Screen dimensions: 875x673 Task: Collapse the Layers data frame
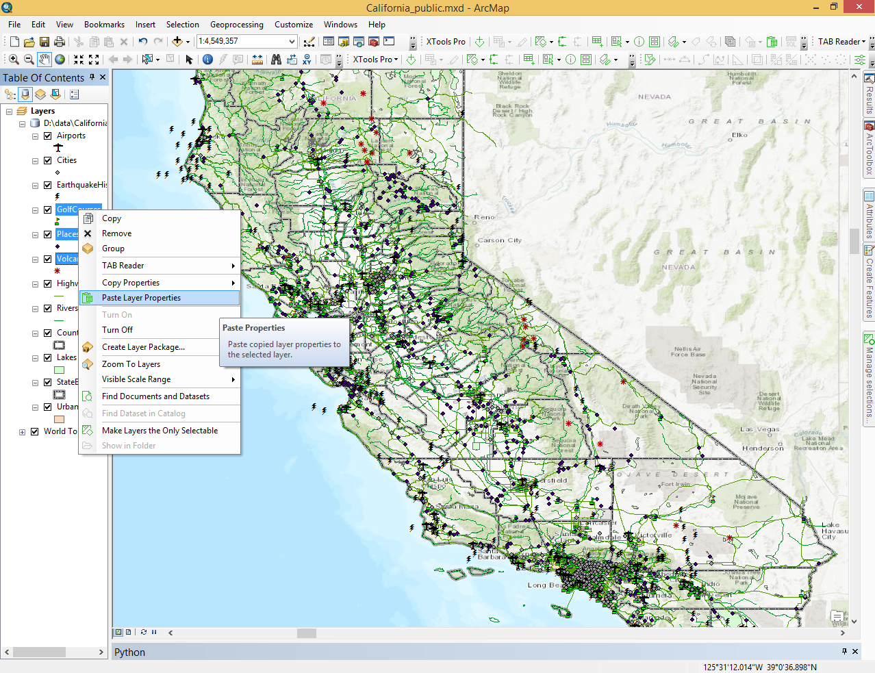9,112
